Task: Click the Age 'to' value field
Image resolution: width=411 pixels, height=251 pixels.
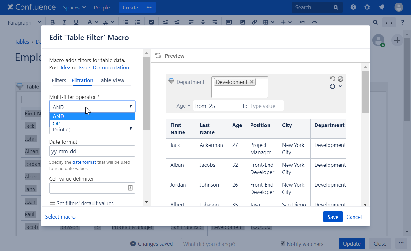Action: pyautogui.click(x=266, y=106)
